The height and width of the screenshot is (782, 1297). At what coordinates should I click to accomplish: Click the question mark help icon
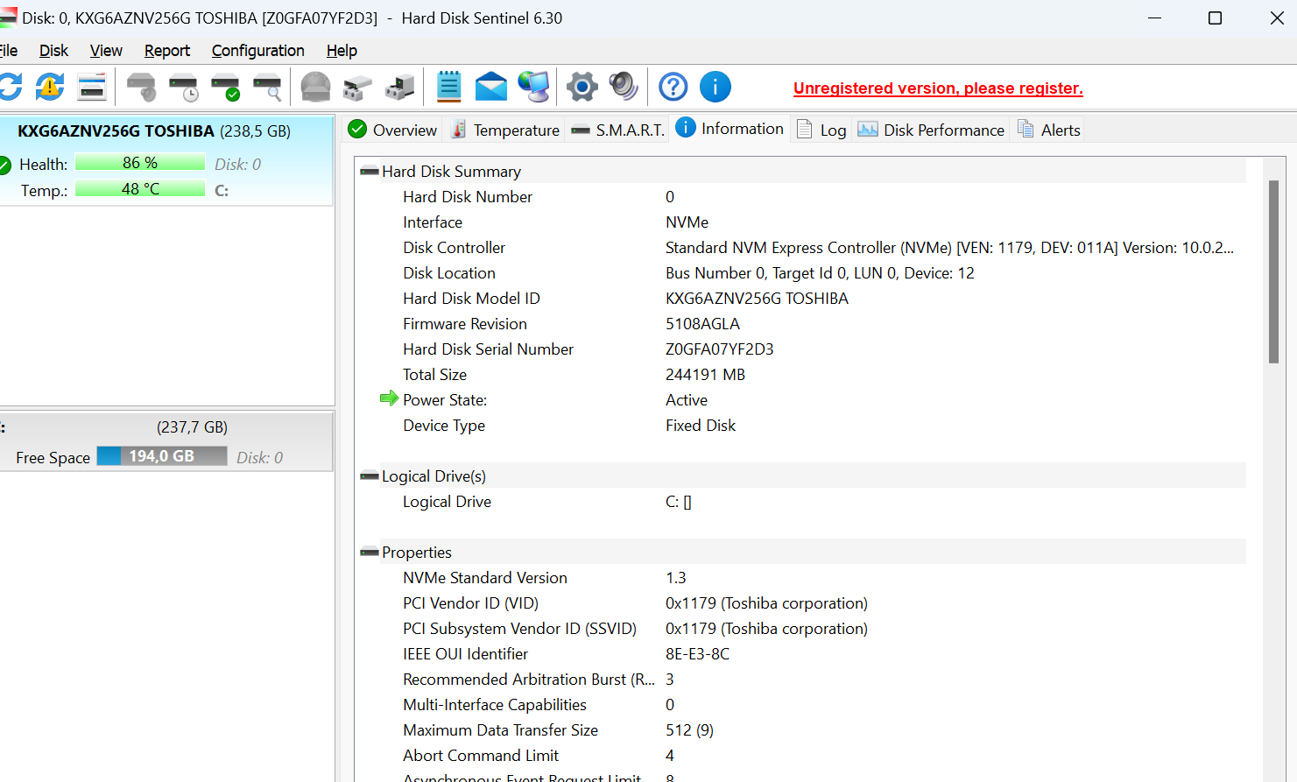673,87
